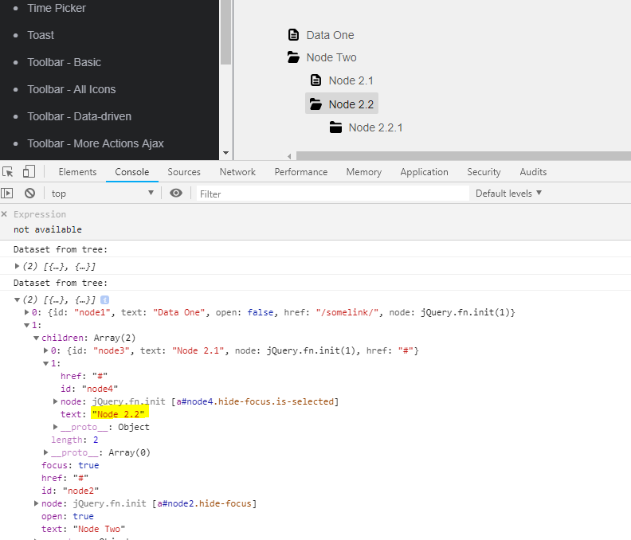This screenshot has height=540, width=631.
Task: Click the highlighted "Node 2.2" text value
Action: 118,414
